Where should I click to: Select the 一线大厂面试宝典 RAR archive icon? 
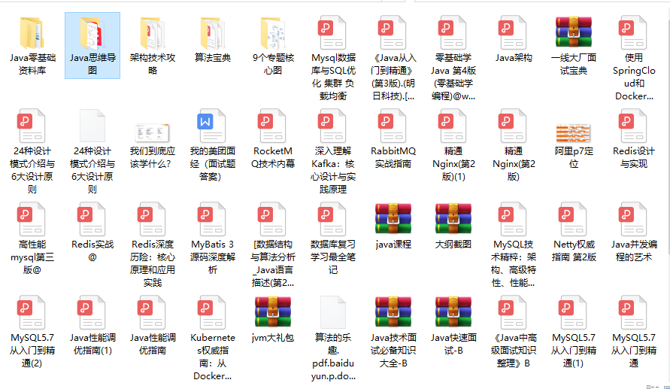point(574,32)
